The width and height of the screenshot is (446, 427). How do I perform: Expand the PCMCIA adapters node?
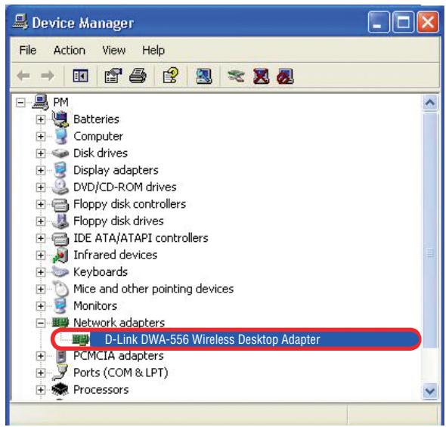40,356
